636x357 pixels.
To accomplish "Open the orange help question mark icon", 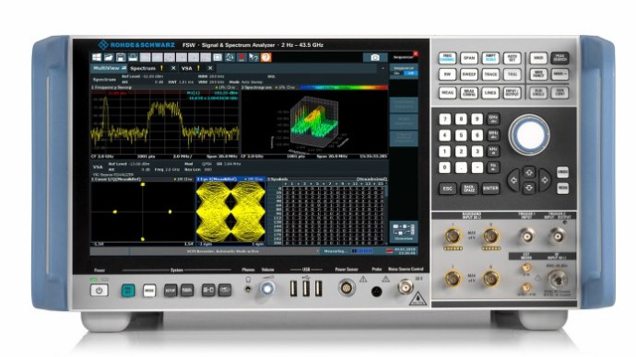I will [265, 57].
